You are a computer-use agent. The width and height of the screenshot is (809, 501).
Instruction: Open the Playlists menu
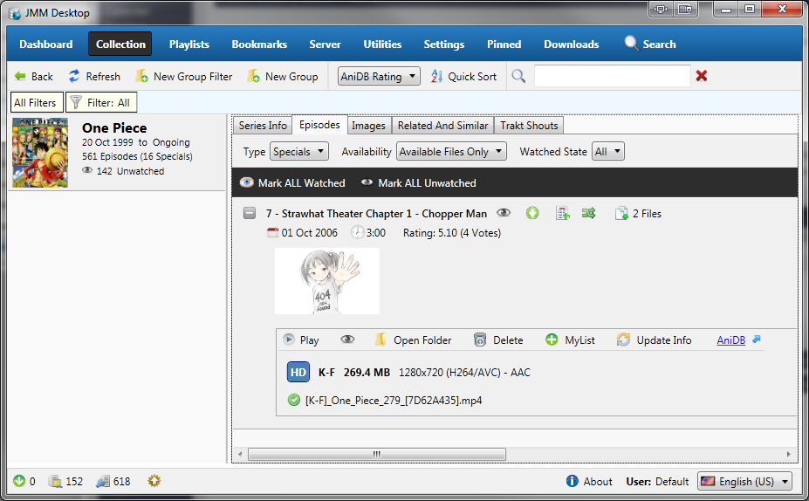[x=189, y=45]
